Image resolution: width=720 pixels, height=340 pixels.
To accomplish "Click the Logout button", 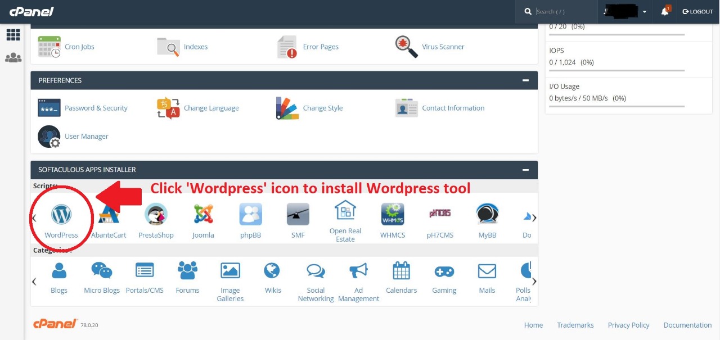I will (697, 11).
